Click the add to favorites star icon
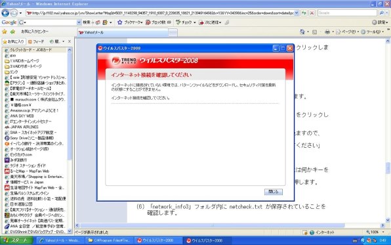This screenshot has width=391, height=245. click(12, 32)
